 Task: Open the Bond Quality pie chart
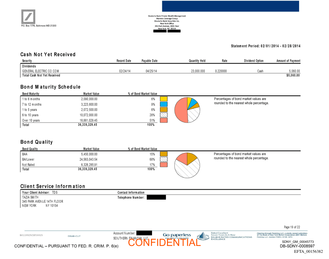click(187, 165)
